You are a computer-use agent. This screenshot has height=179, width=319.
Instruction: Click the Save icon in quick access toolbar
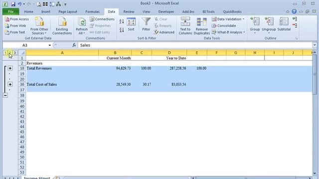tap(13, 4)
